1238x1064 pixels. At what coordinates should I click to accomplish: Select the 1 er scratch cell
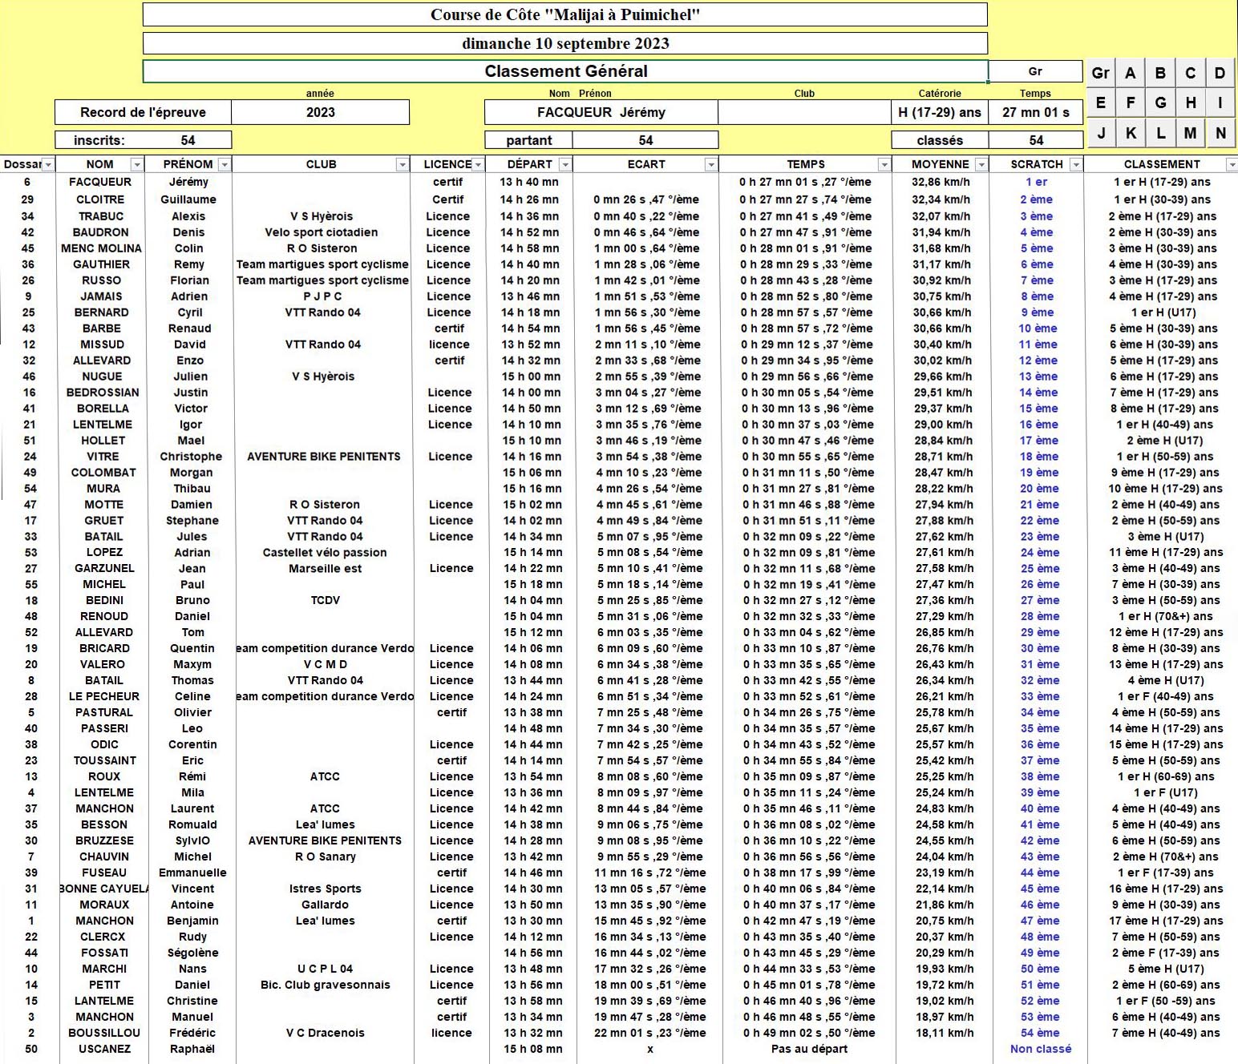(1036, 182)
